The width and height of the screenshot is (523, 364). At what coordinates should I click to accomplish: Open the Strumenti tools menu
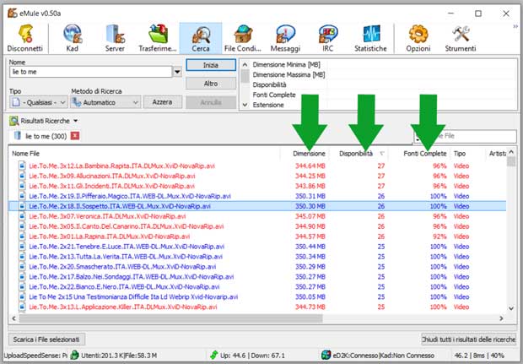[x=461, y=38]
